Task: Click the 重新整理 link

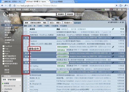Action: pos(77,23)
